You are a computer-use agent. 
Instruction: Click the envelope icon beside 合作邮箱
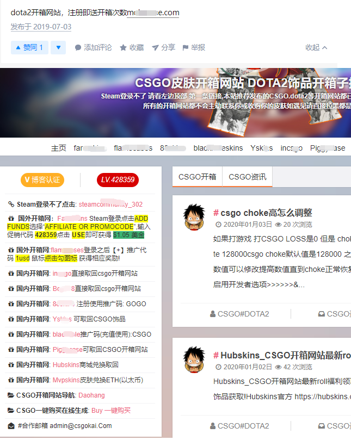(11, 426)
